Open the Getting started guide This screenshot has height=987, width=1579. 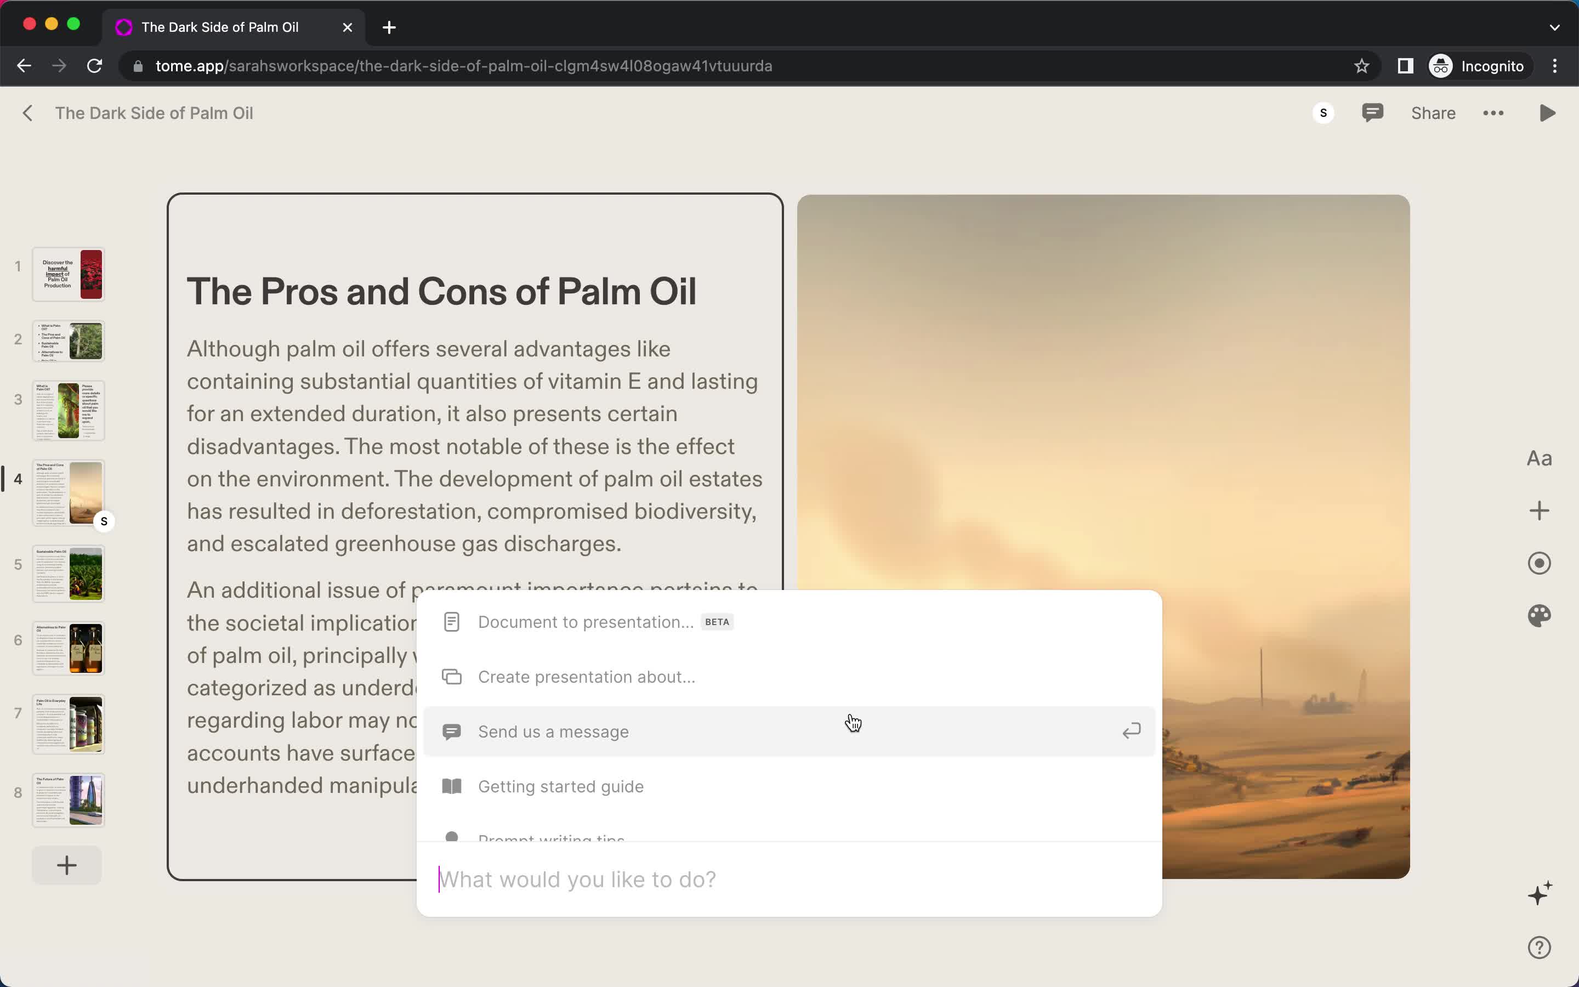559,786
